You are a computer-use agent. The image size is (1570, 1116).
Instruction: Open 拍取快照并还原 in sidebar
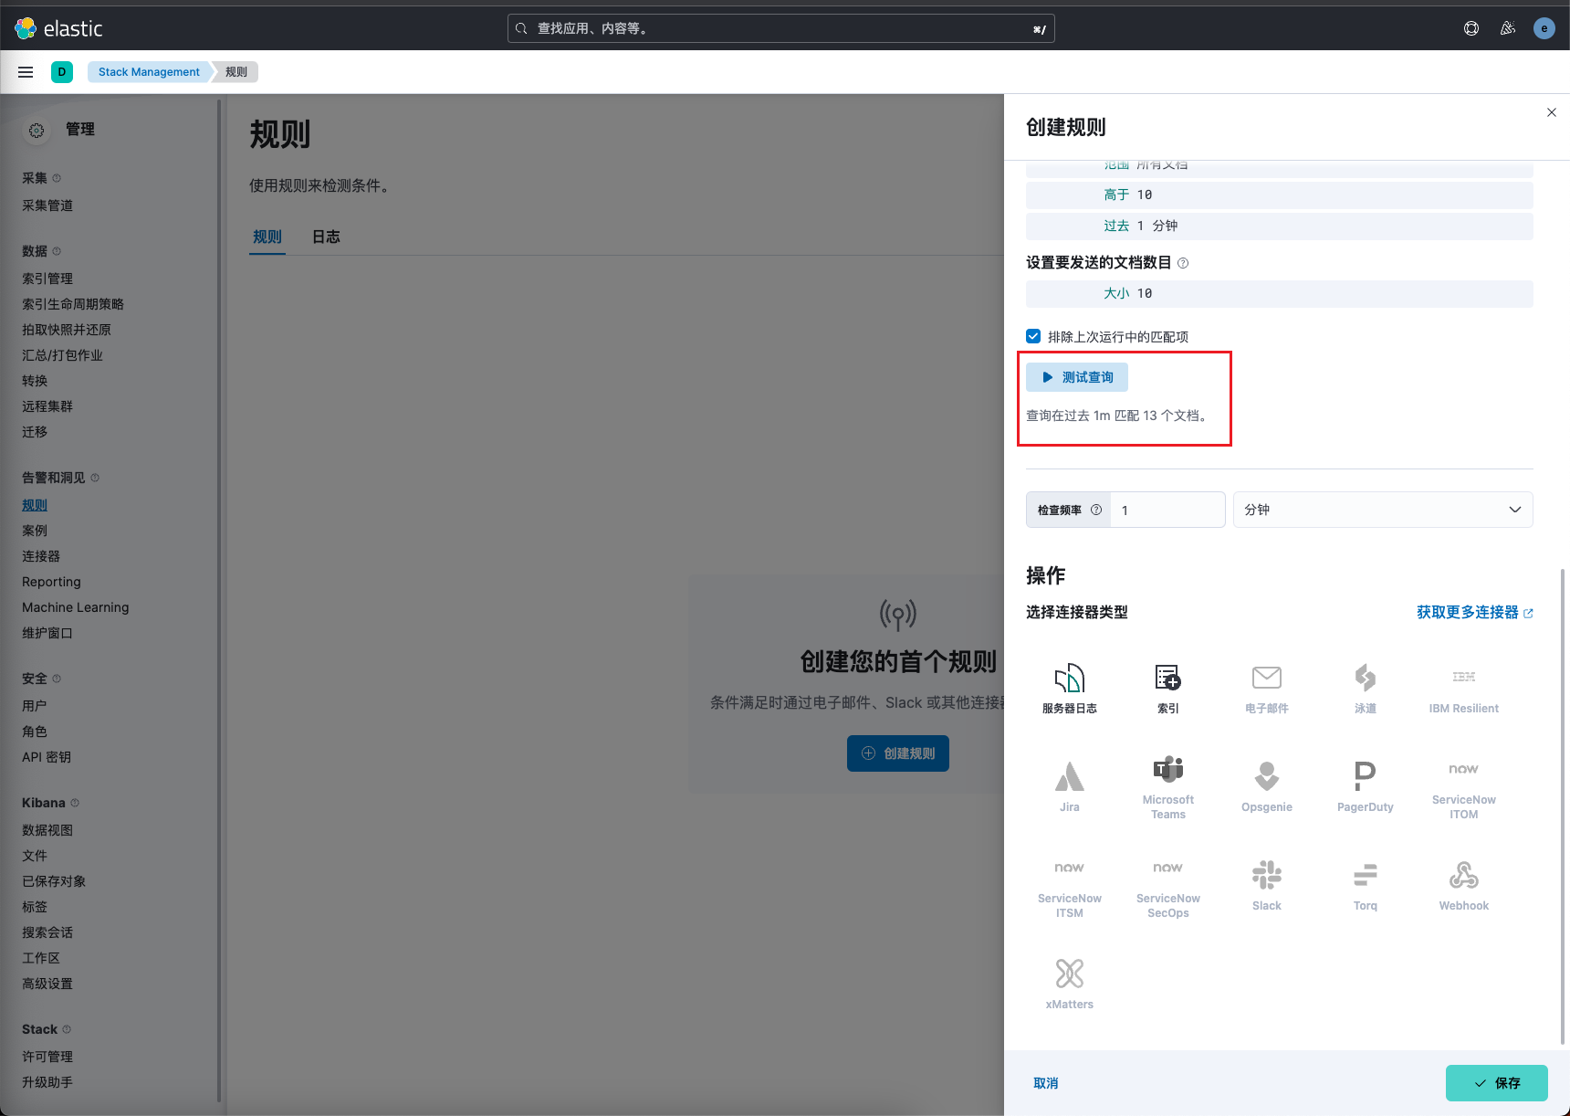coord(67,330)
